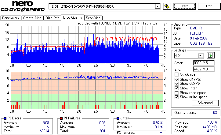
Task: Click the Quality score value 93
Action: (x=215, y=113)
